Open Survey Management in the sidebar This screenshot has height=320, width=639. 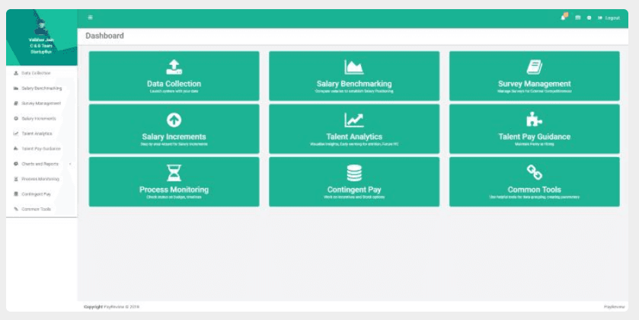click(41, 104)
